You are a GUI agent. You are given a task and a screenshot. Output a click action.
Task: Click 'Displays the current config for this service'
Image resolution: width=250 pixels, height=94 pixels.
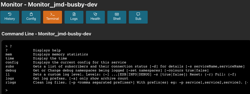coord(80,62)
